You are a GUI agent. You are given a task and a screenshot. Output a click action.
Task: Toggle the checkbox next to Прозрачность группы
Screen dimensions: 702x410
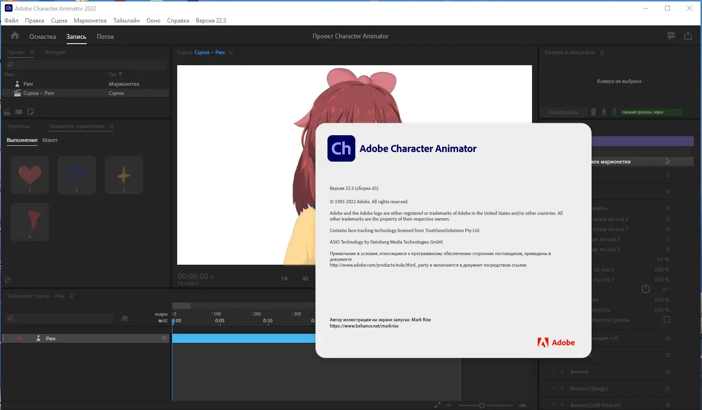click(666, 319)
